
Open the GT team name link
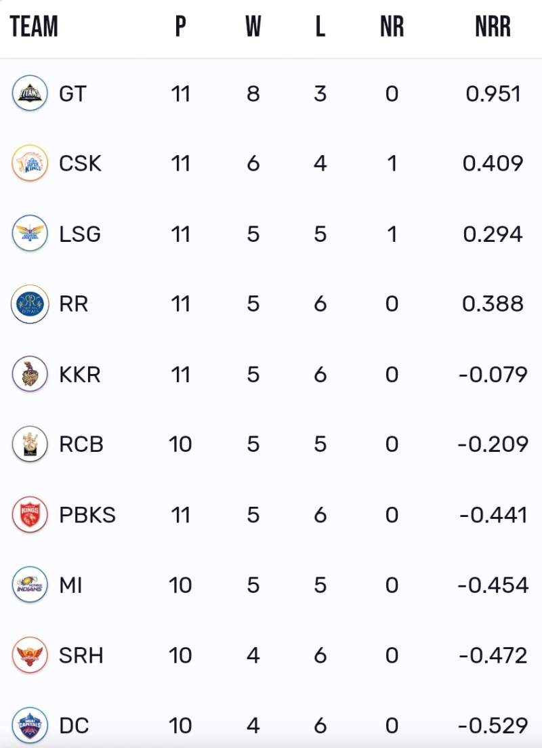tap(72, 93)
